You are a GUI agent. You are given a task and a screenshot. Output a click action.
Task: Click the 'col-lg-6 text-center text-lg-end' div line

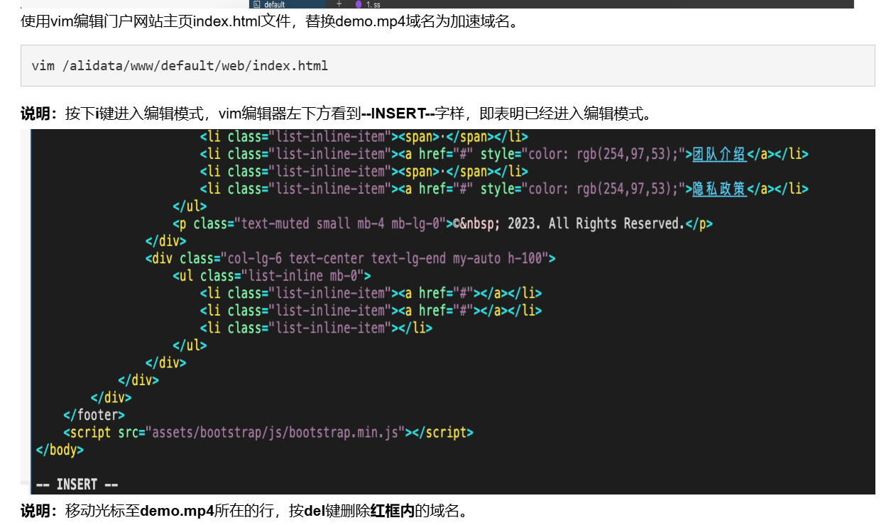click(351, 258)
